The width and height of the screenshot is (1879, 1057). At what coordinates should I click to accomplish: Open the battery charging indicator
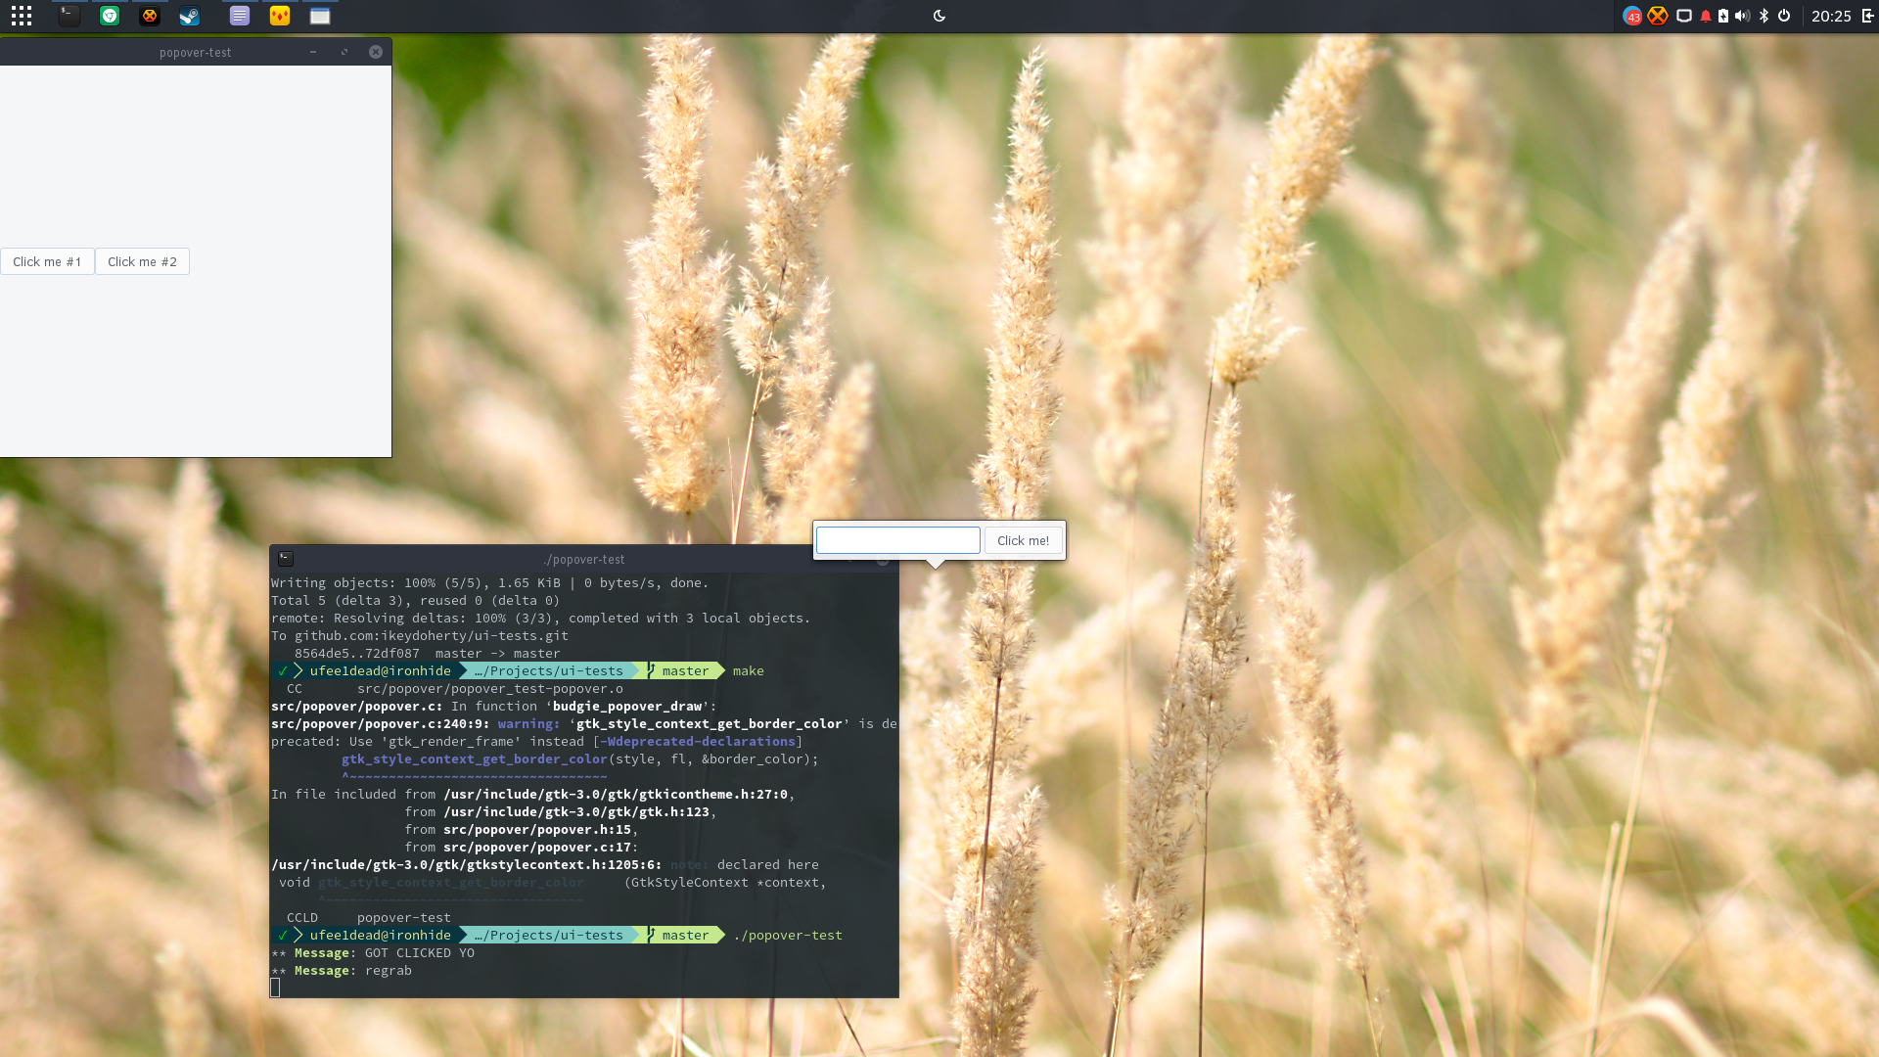1723,16
